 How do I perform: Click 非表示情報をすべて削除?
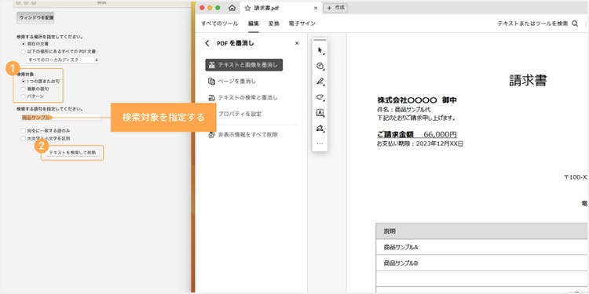pyautogui.click(x=243, y=134)
